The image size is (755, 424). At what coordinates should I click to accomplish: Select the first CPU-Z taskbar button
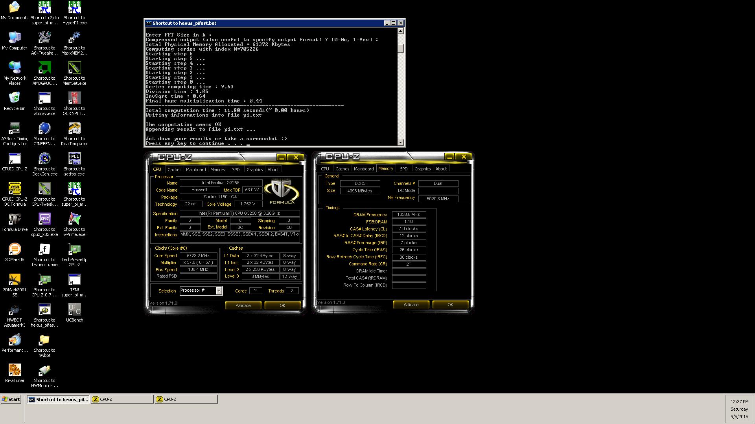pyautogui.click(x=122, y=399)
